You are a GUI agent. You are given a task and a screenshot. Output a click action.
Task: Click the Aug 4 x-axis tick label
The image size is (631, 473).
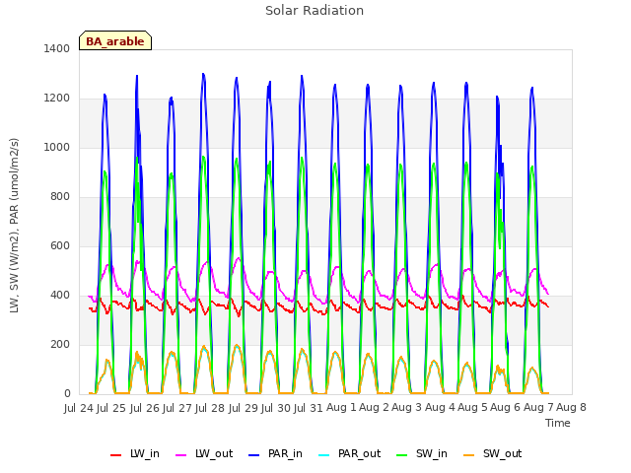click(440, 408)
